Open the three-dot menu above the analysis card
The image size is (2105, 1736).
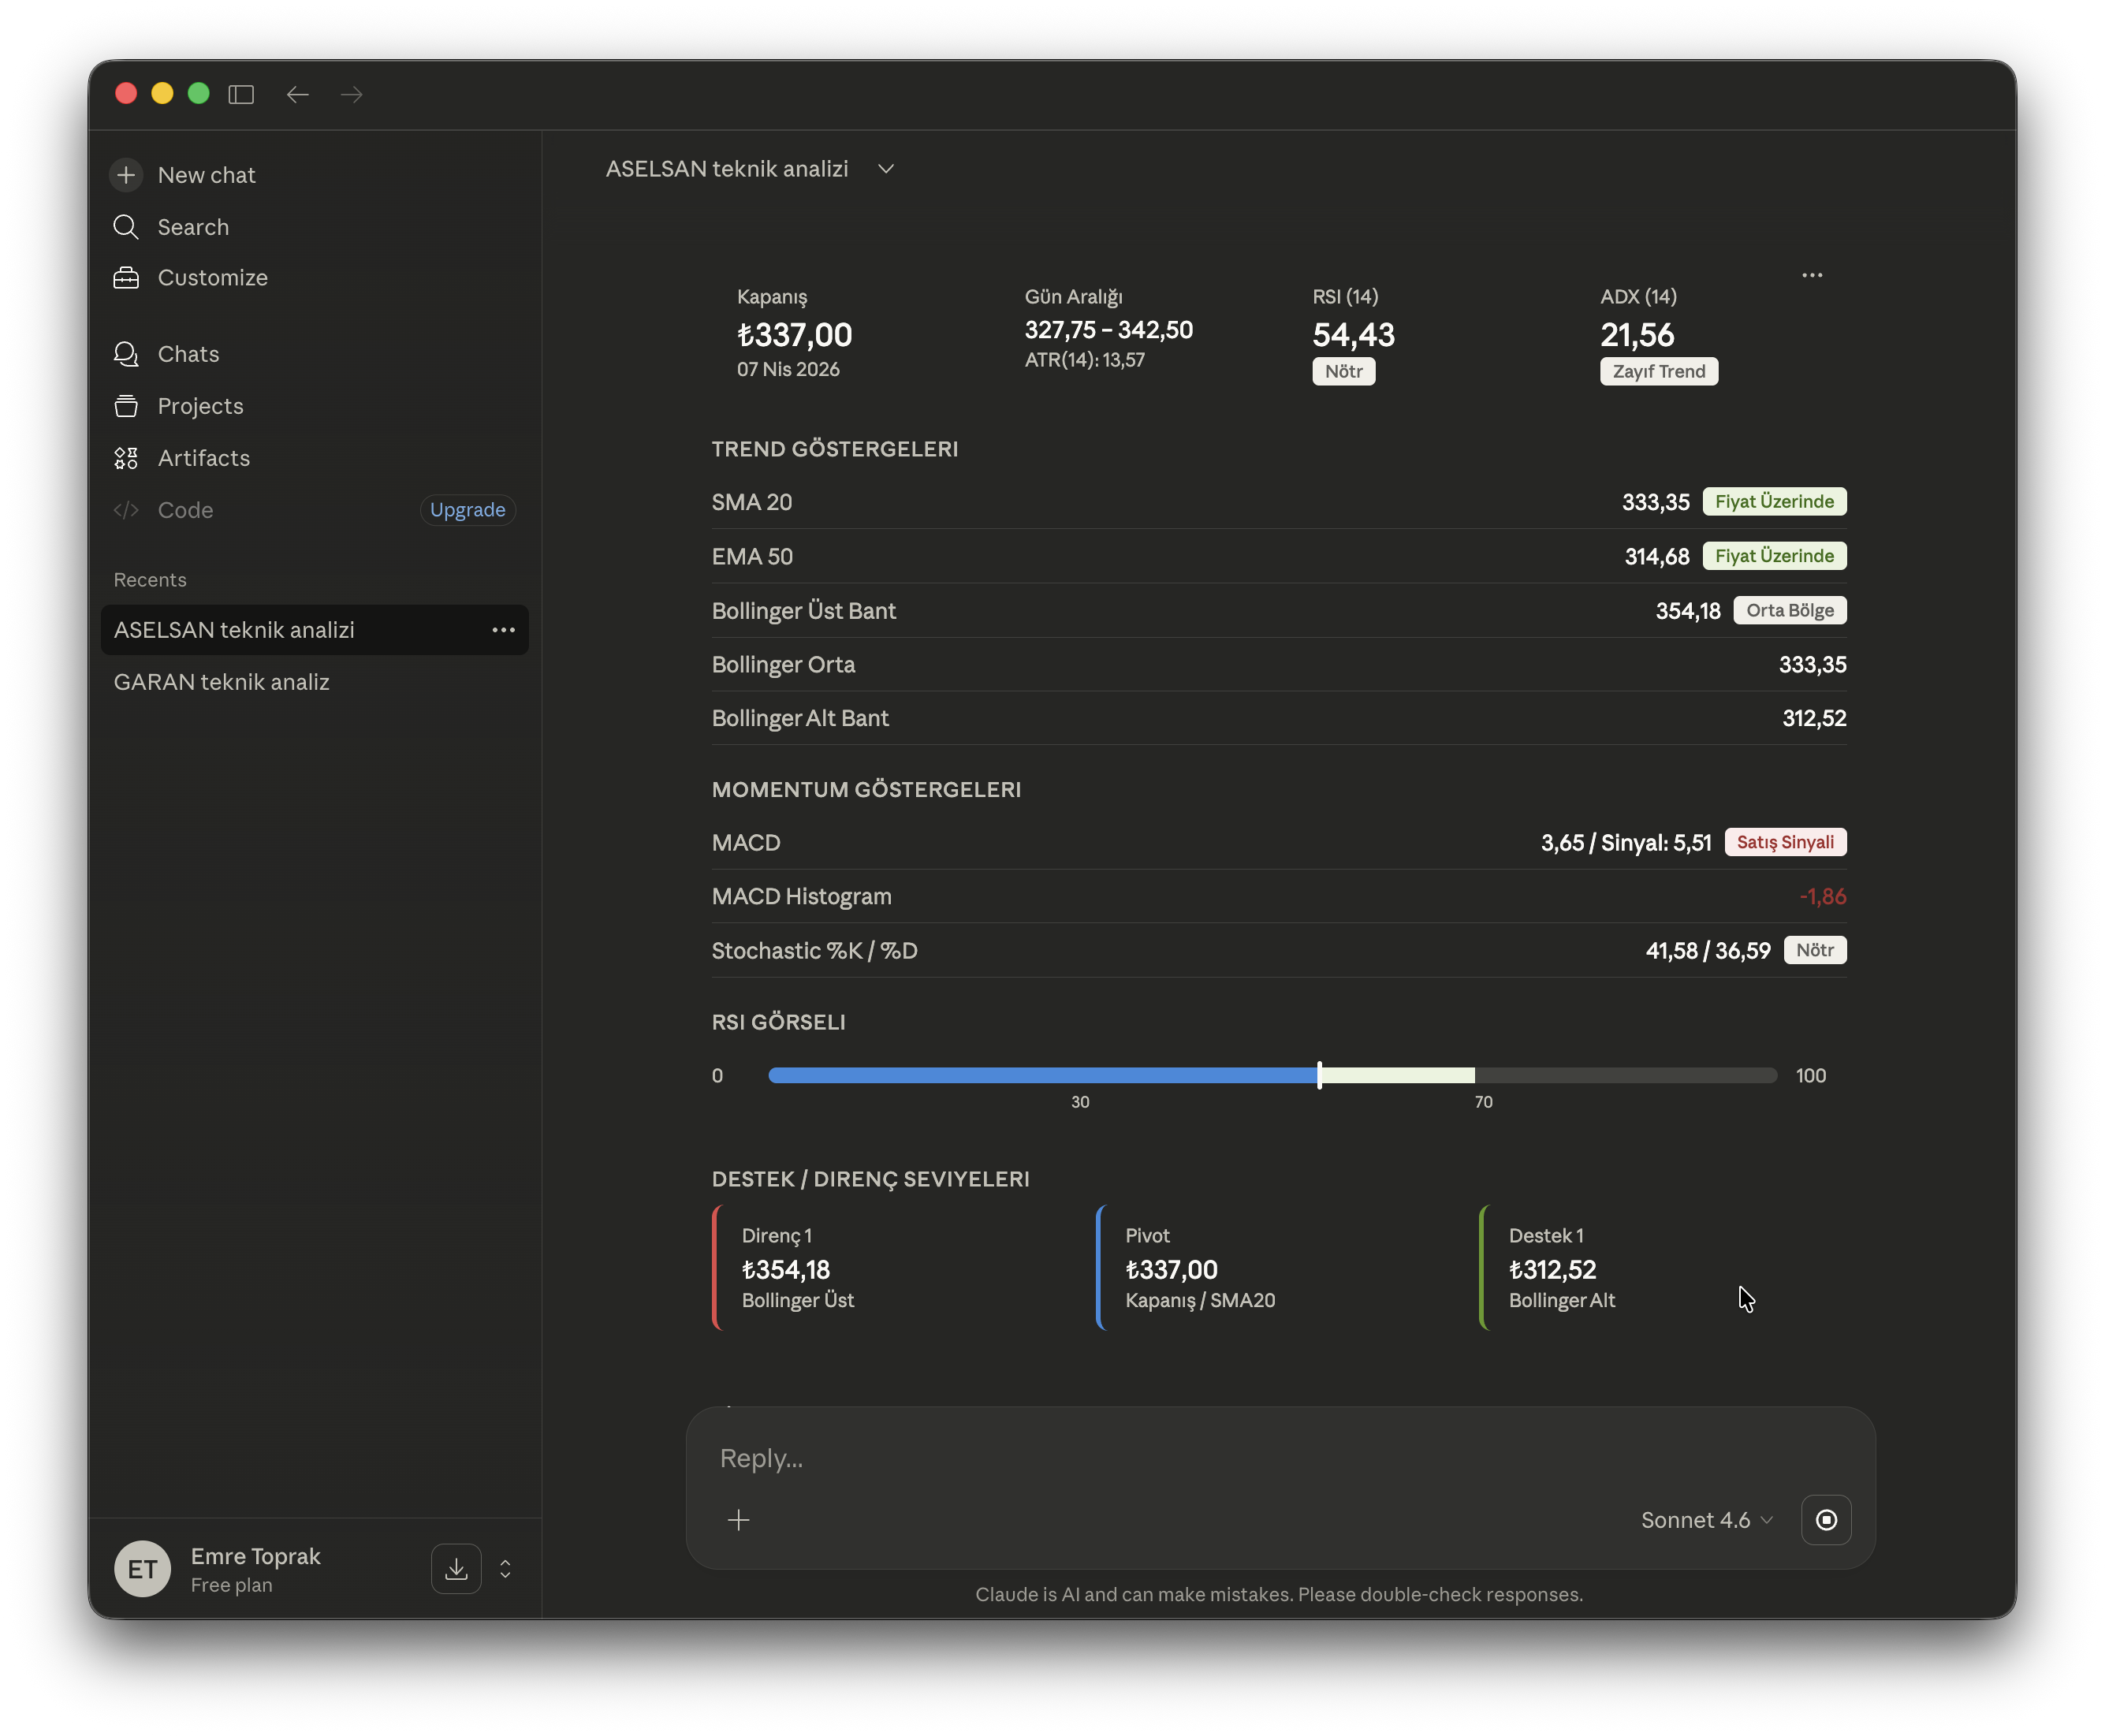(1812, 275)
